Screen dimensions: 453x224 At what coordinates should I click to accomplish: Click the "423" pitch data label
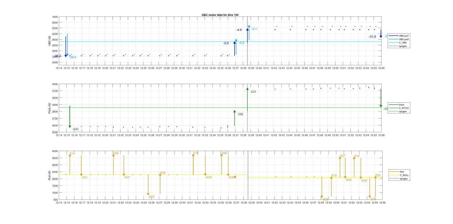pos(253,92)
